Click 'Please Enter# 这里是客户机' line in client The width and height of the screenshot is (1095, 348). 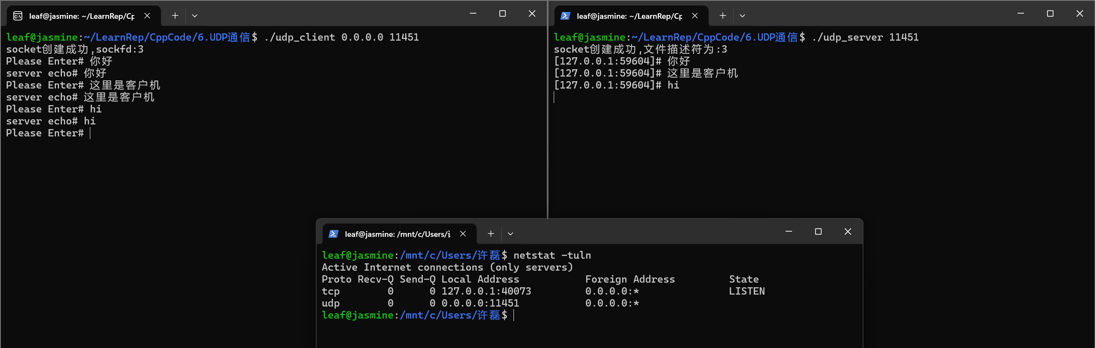(83, 85)
